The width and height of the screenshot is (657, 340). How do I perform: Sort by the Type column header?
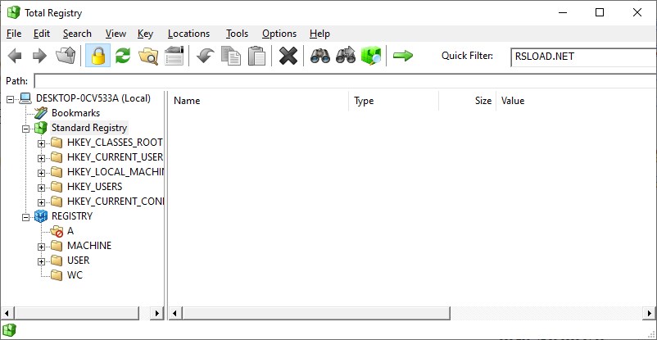pos(394,101)
